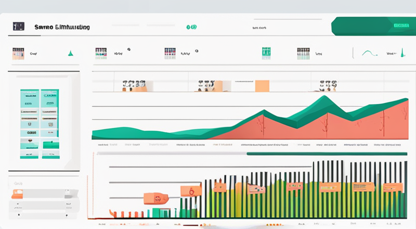Click the green progress bar between the charts
This screenshot has height=229, width=416.
click(327, 154)
